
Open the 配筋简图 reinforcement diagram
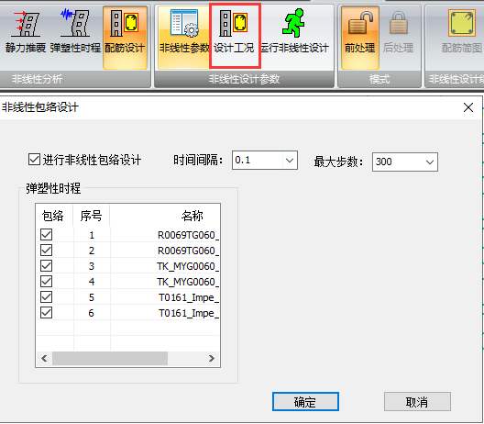coord(462,32)
